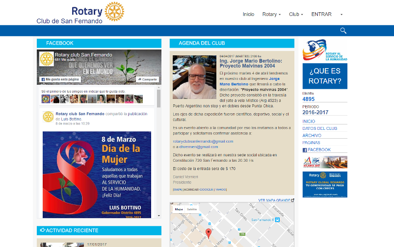Open the Atlanta 2017 convention banner
The height and width of the screenshot is (247, 394).
pos(324,162)
